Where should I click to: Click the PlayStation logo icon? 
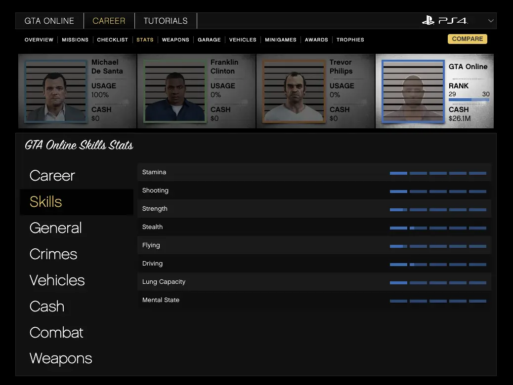(x=428, y=21)
